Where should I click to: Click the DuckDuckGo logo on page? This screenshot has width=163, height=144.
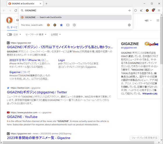[9, 20]
